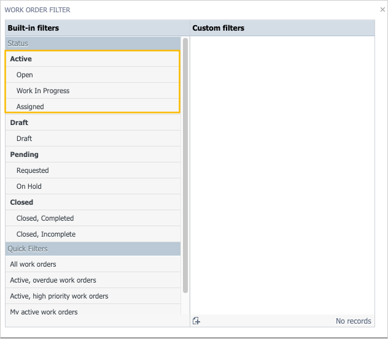
Task: Click the All work orders quick filter
Action: click(x=33, y=264)
